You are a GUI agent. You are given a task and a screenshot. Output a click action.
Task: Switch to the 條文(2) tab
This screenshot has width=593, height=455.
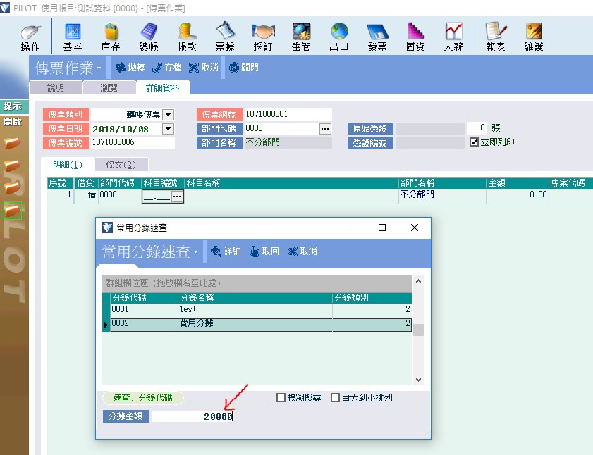[x=121, y=165]
